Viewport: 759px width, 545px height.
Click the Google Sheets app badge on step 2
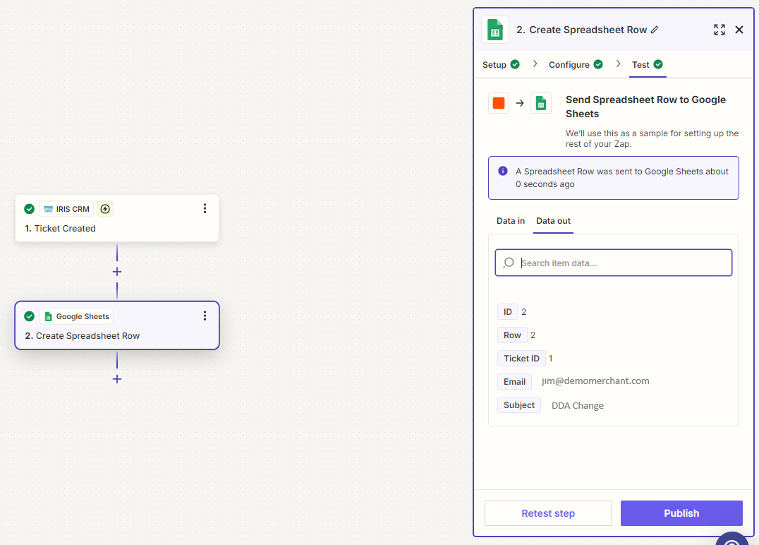(76, 316)
